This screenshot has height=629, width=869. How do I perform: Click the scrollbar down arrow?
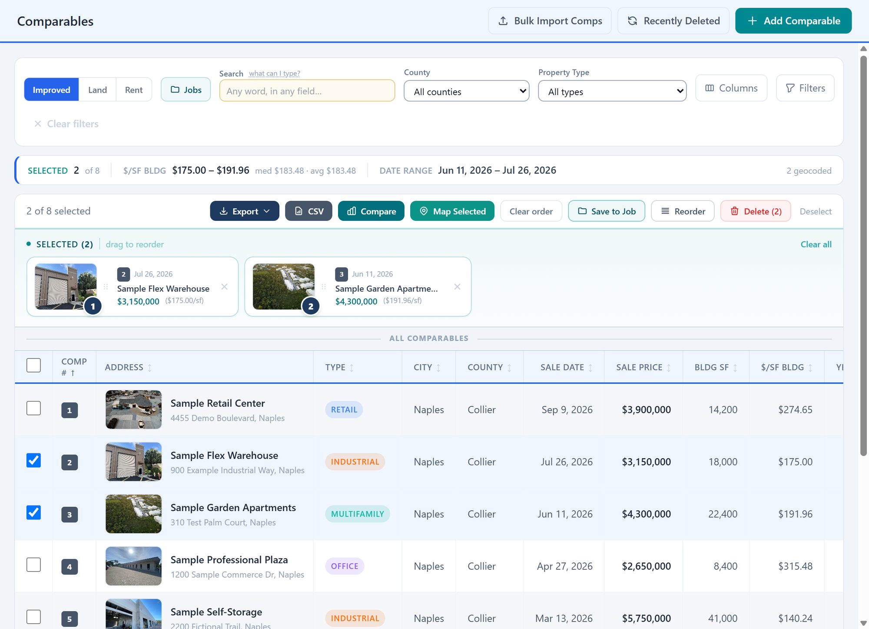(863, 623)
